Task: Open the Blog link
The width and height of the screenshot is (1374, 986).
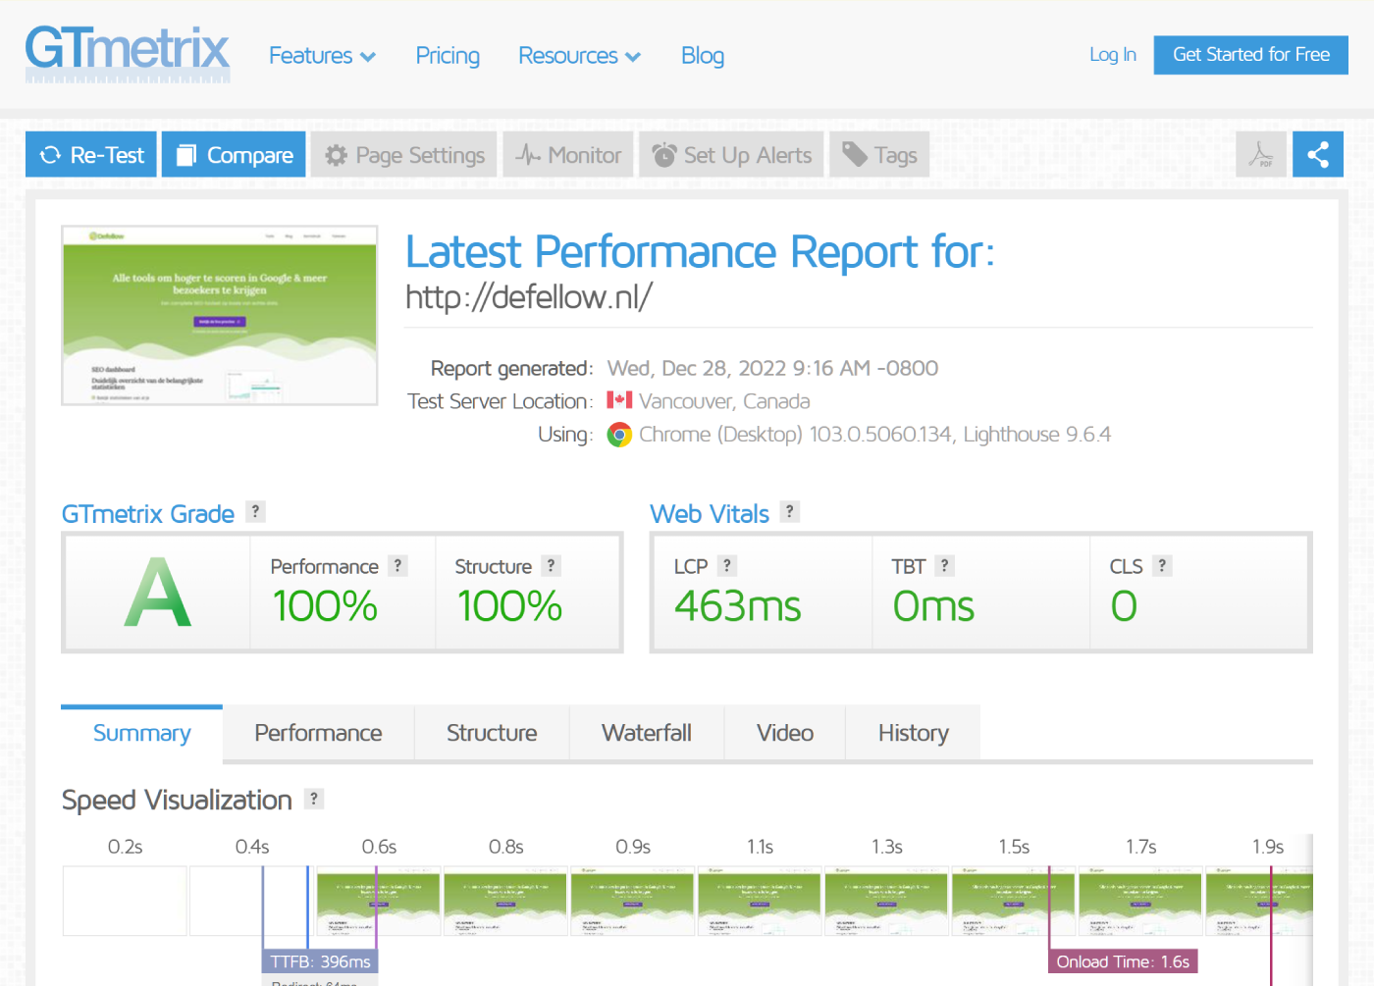Action: click(x=703, y=56)
